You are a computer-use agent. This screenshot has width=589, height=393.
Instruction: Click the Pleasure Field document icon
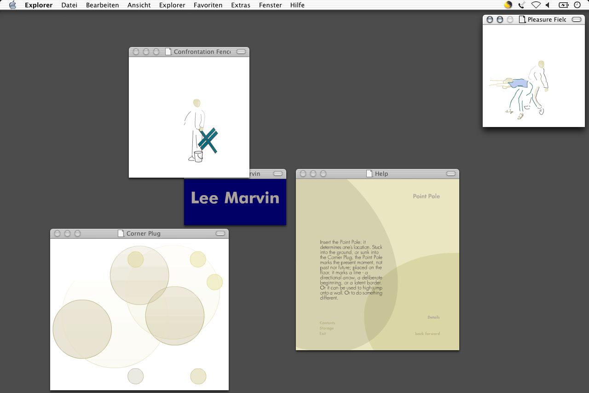click(x=522, y=19)
